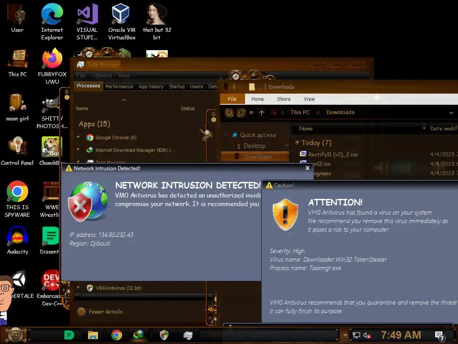Open the Internet Explorer Edge shortcut

[52, 21]
